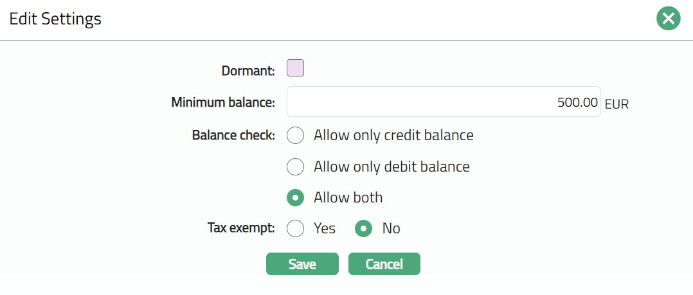Click the "Balance check:" field label
The width and height of the screenshot is (693, 295).
[x=233, y=136]
